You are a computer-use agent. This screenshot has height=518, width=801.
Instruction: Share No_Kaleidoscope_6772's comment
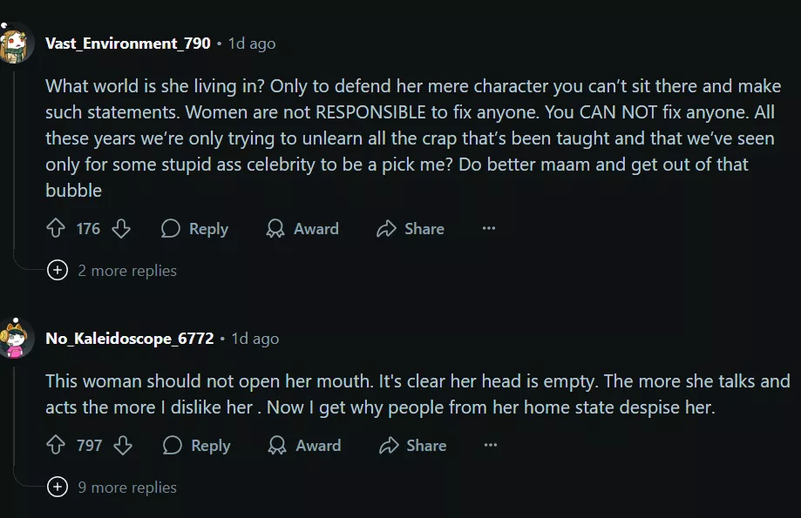412,446
